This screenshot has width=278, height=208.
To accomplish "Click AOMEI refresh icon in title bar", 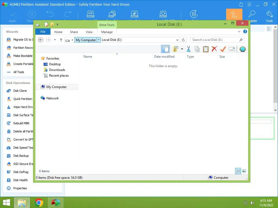I will click(x=241, y=5).
